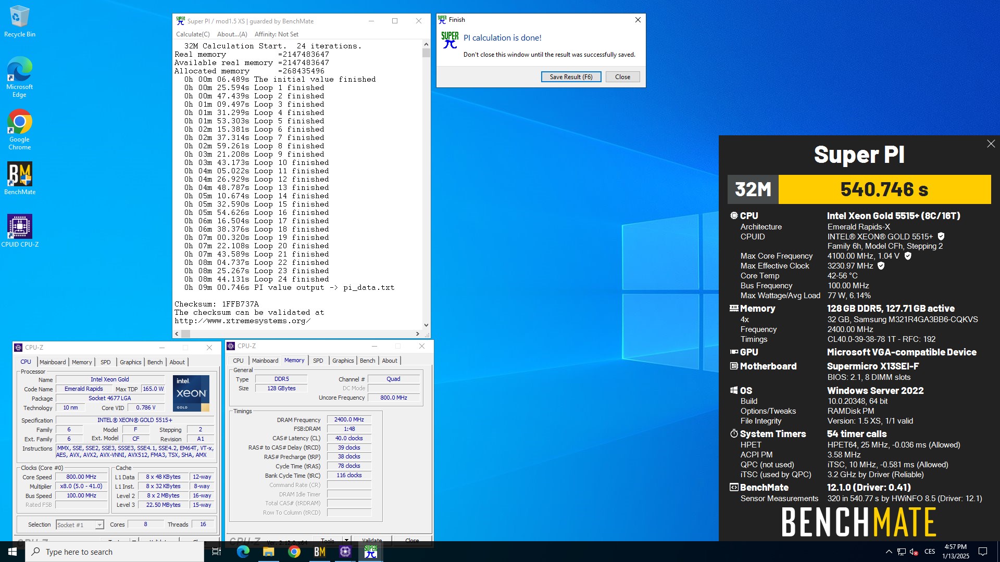The width and height of the screenshot is (1000, 562).
Task: Click the Super PI window title icon
Action: point(181,21)
